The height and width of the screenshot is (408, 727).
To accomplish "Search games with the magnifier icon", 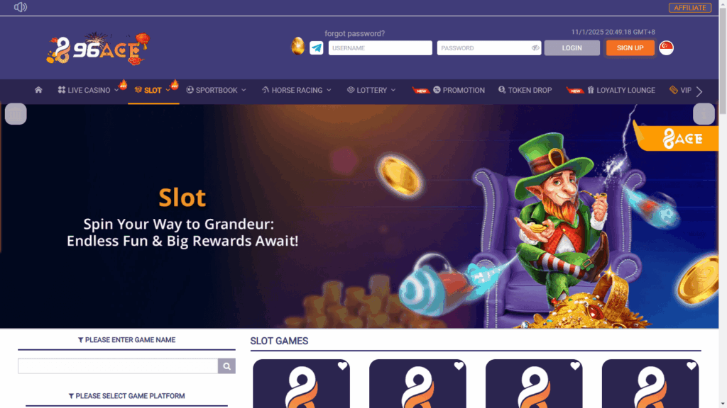I will tap(226, 366).
